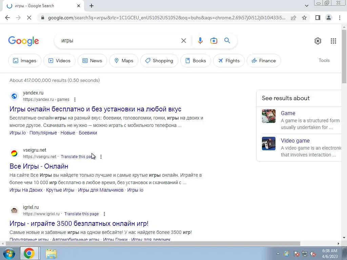Click the muted volume tray icon

(313, 254)
